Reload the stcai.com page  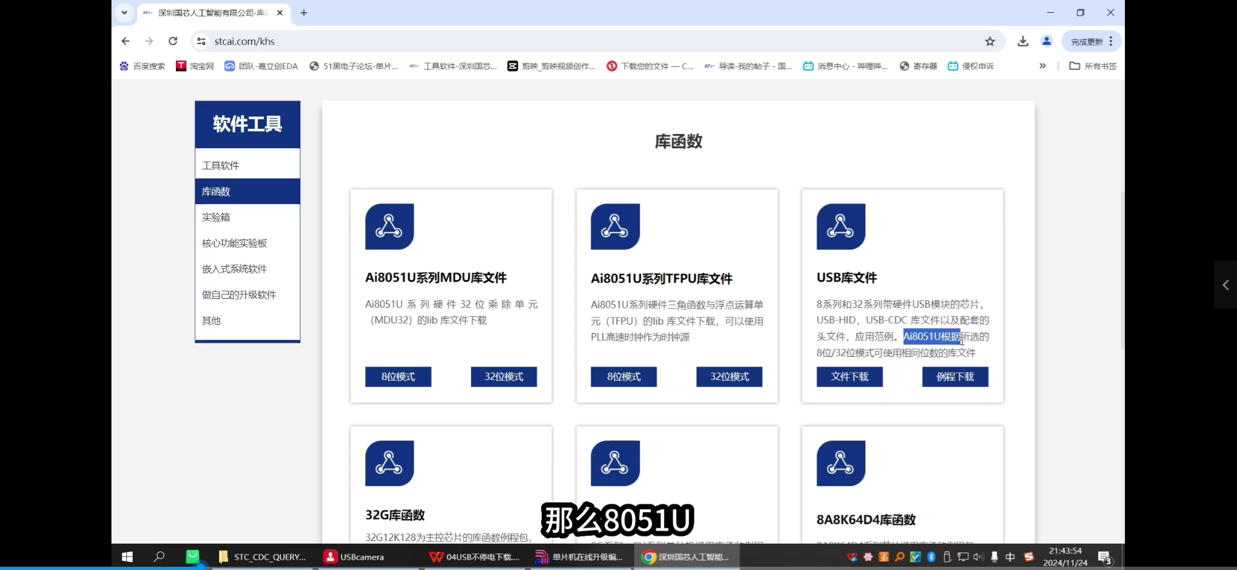click(173, 41)
